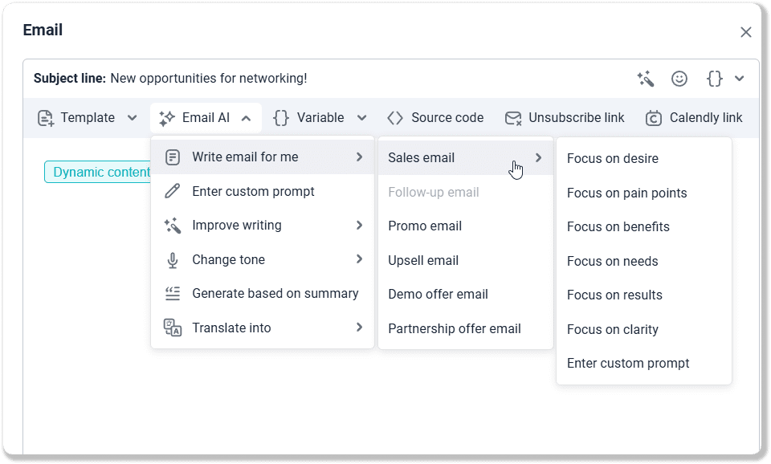Click the AI magic wand icon in subject line
771x464 pixels.
(645, 79)
